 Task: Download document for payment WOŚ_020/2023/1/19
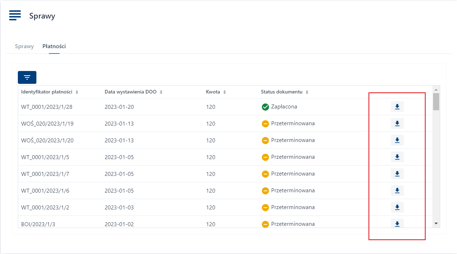[397, 123]
